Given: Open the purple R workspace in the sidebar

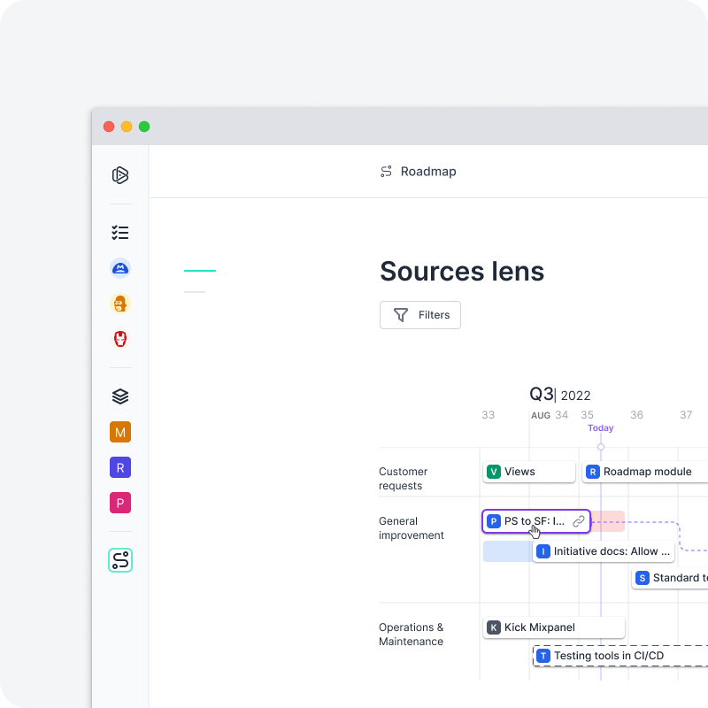Looking at the screenshot, I should coord(119,466).
